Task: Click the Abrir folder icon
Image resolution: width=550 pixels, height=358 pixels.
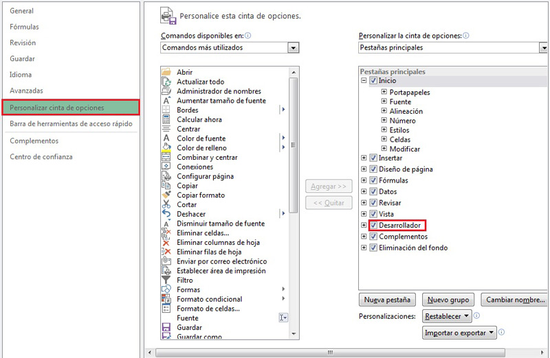Action: click(x=166, y=72)
